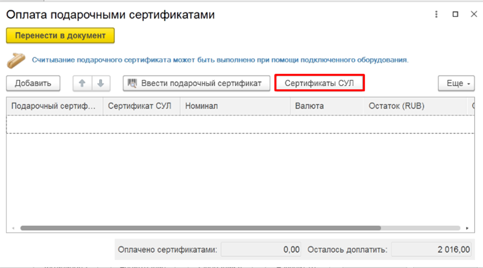Click «Ввести подарочный сертификат» barcode button
483x268 pixels.
point(197,83)
